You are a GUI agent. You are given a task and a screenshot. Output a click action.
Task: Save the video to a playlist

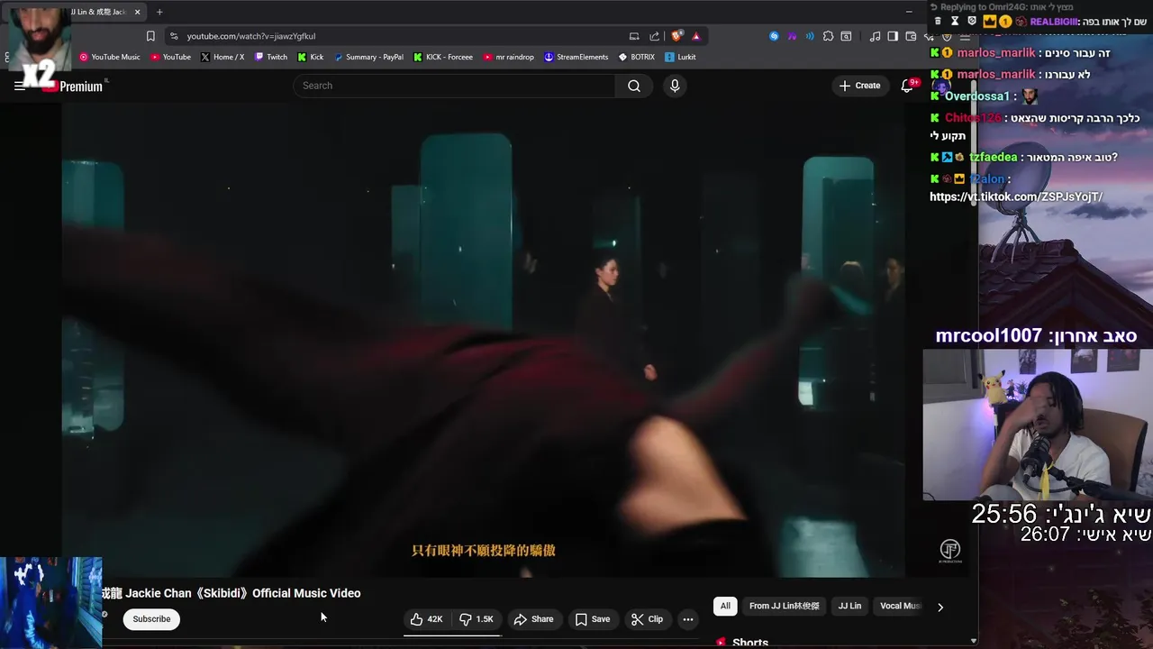(x=593, y=619)
